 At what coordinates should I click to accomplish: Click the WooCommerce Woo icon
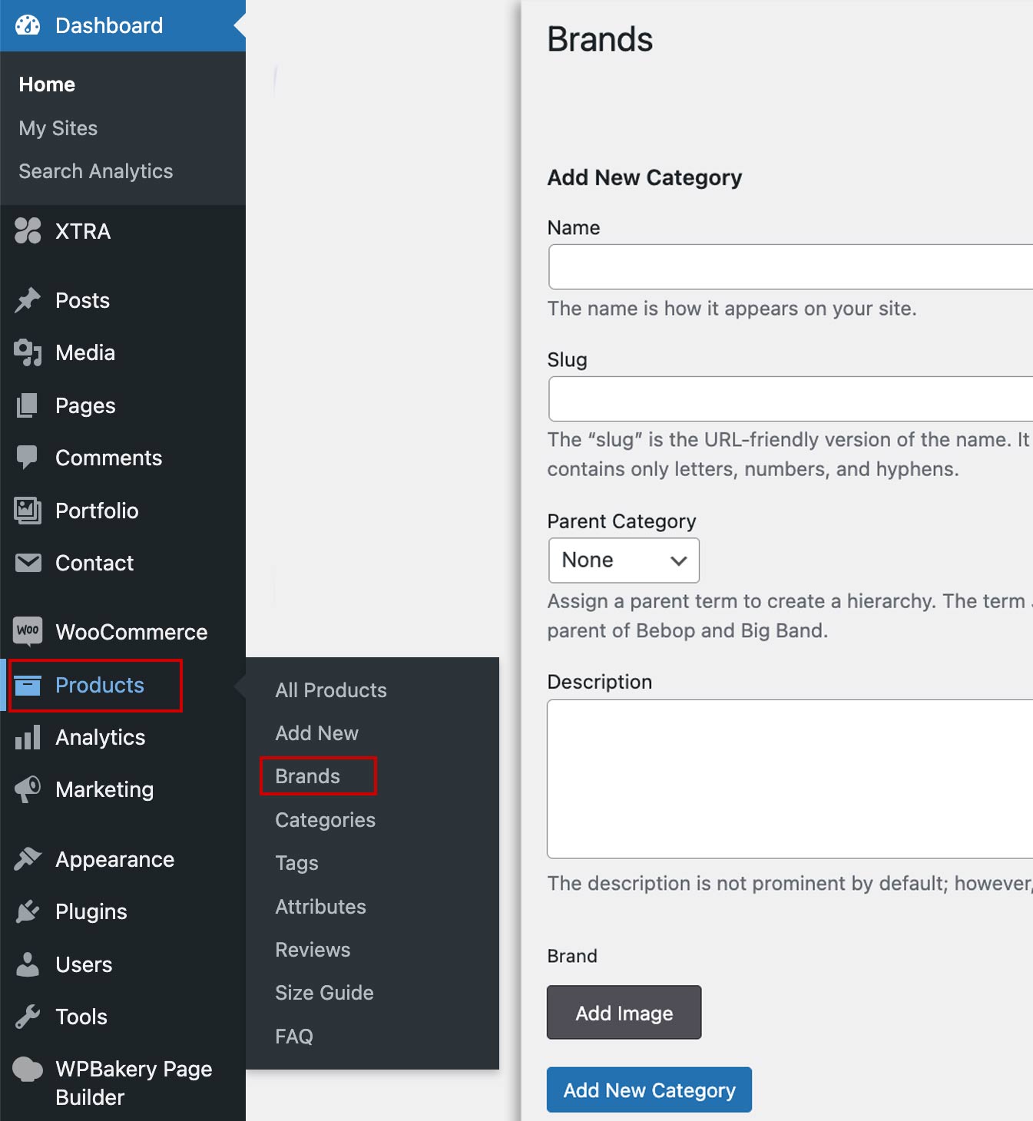point(28,631)
